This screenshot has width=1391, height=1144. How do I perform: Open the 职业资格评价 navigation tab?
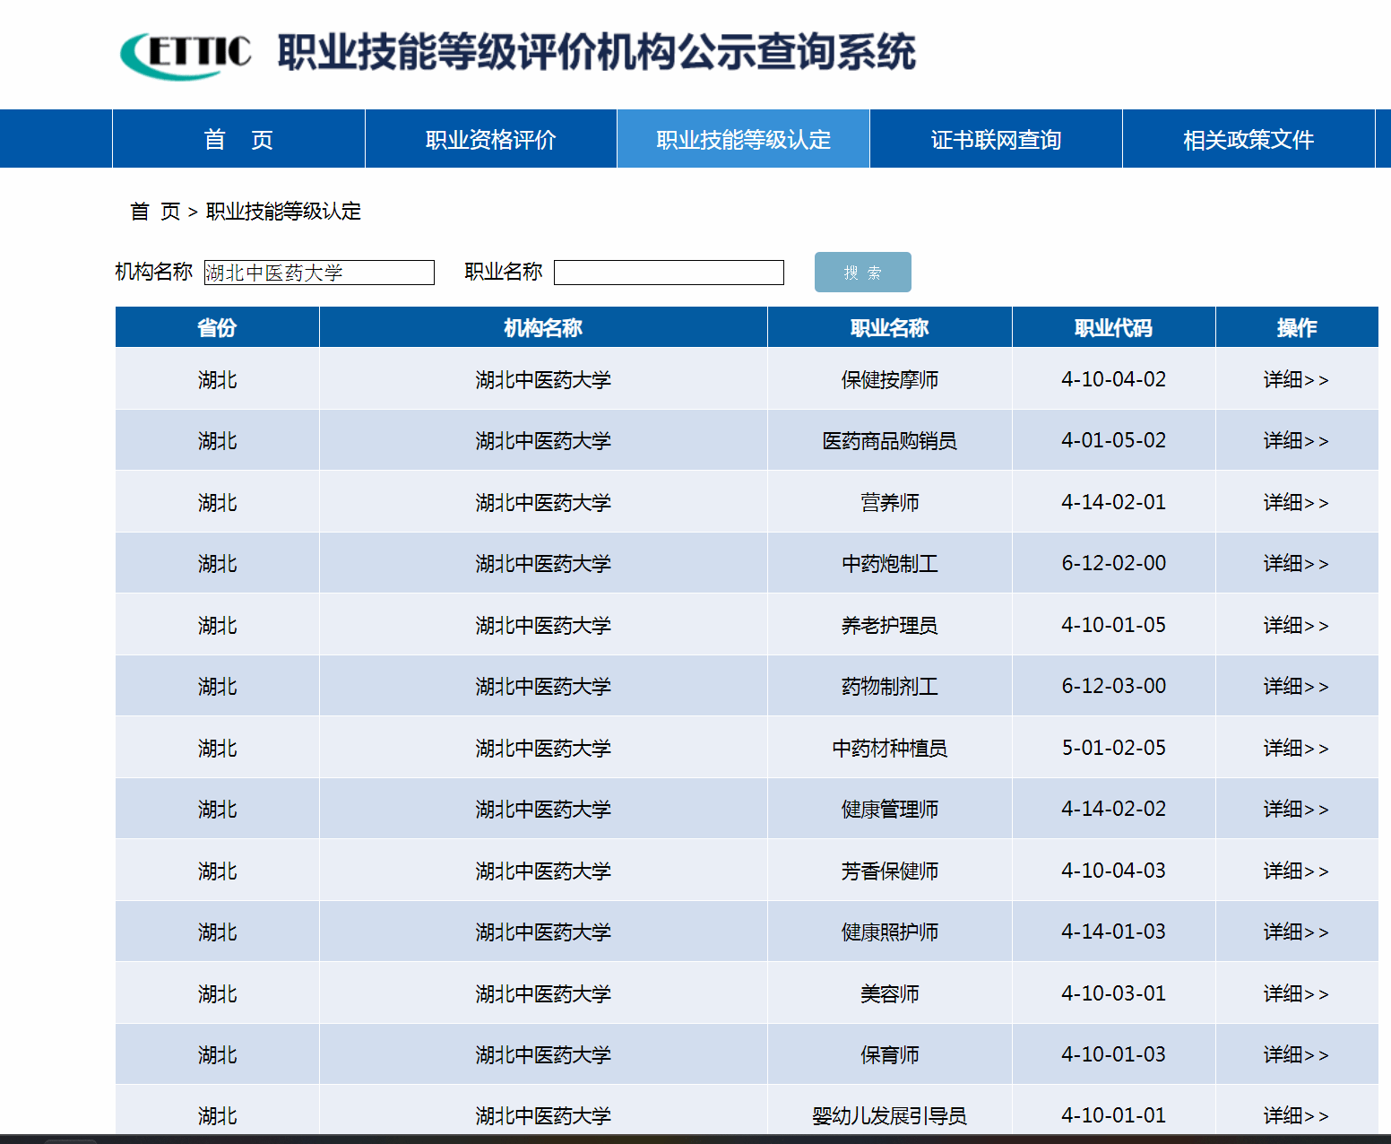491,139
